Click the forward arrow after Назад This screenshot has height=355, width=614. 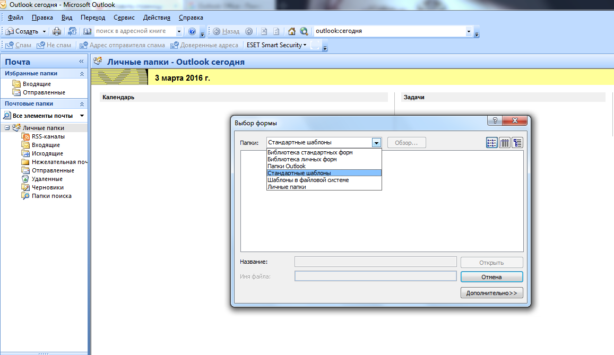coord(249,31)
